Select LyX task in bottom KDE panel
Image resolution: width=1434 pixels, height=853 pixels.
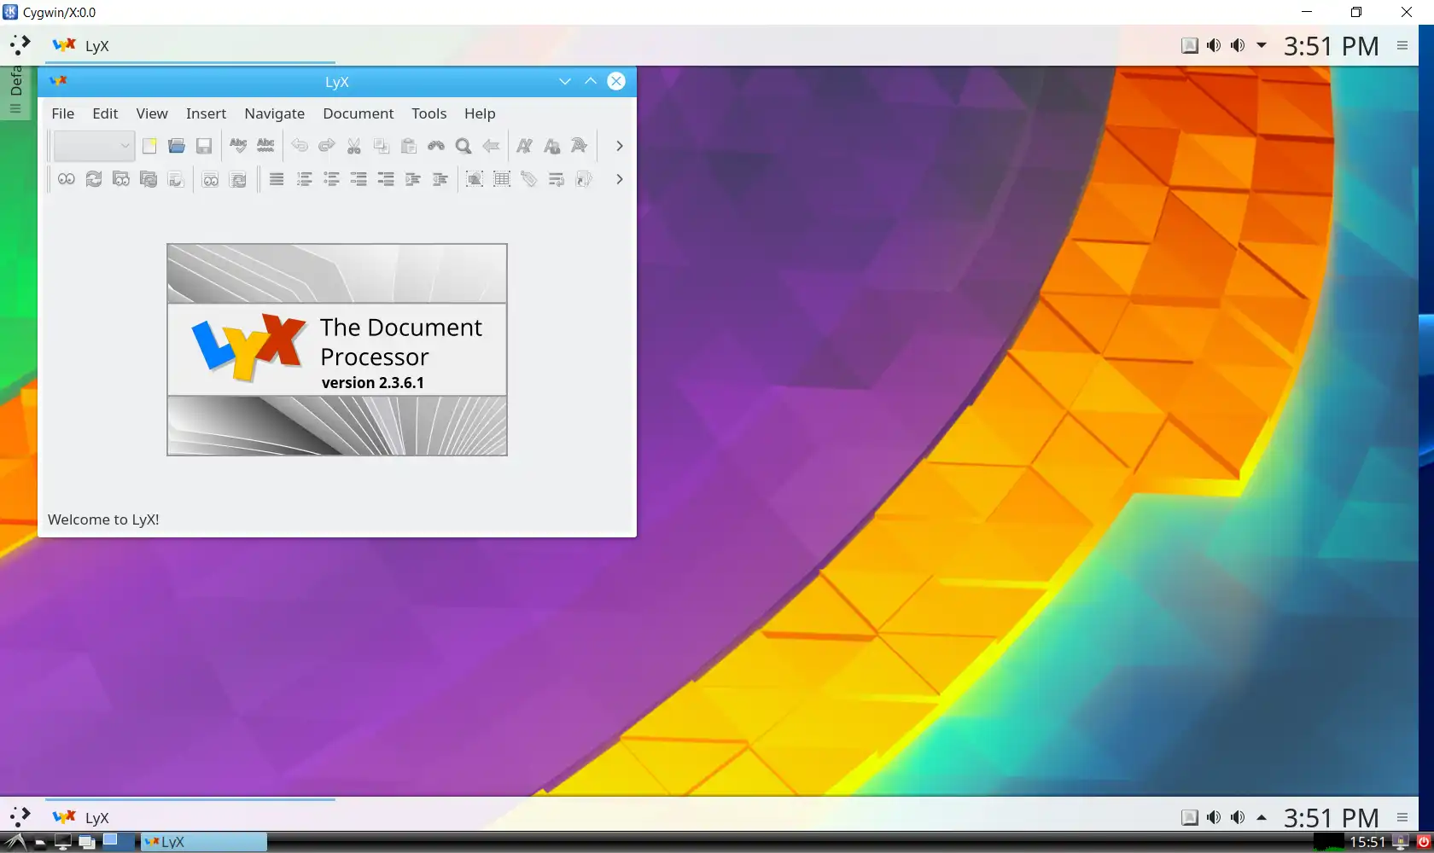click(189, 816)
